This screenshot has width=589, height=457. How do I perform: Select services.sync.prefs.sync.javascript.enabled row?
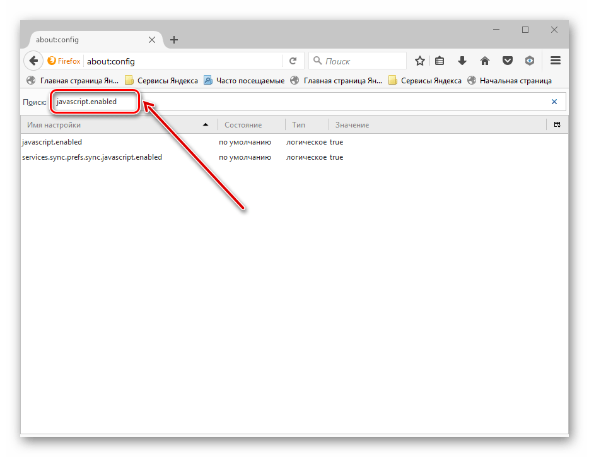point(91,157)
